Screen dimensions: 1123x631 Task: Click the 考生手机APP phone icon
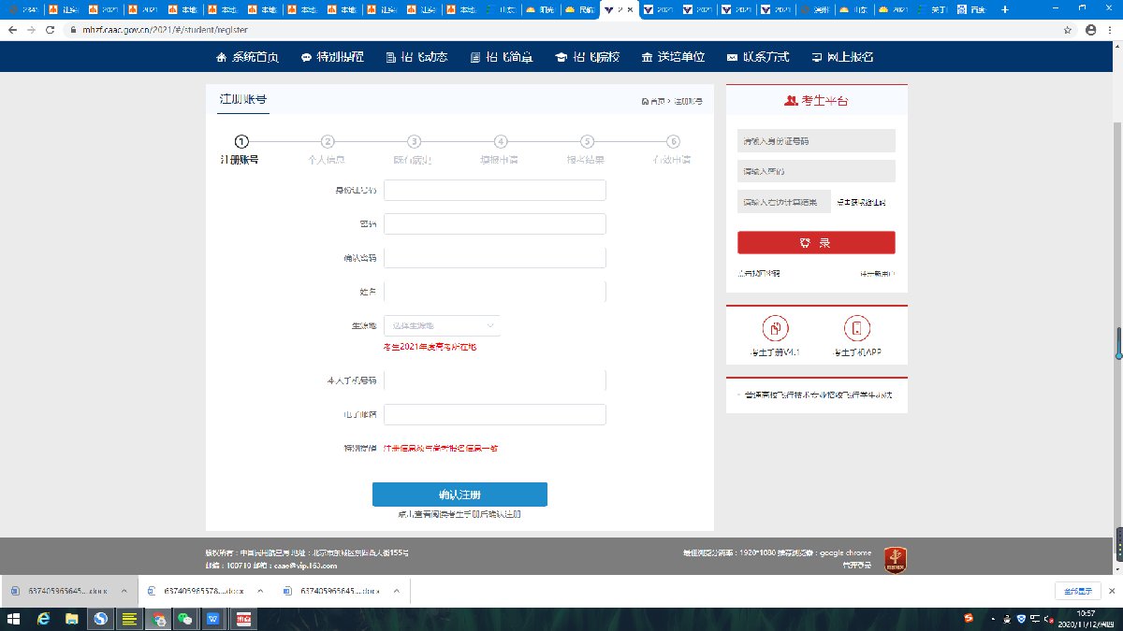point(856,329)
